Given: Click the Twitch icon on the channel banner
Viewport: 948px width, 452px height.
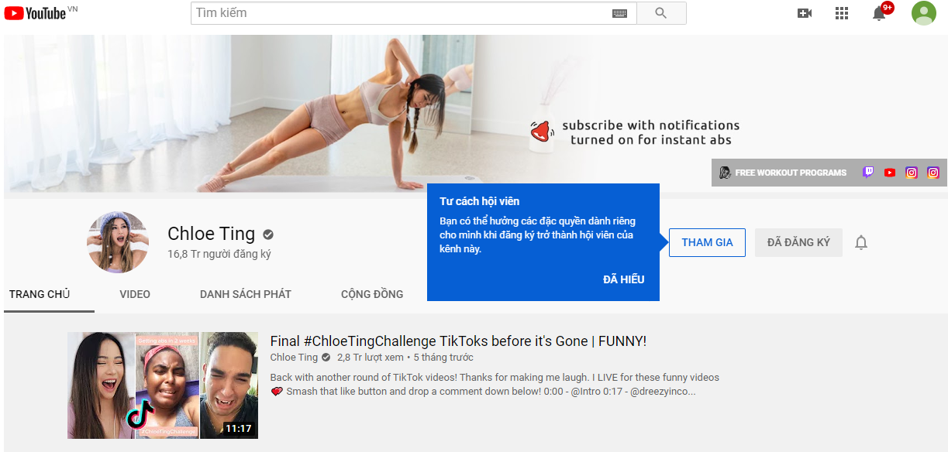Looking at the screenshot, I should coord(868,173).
